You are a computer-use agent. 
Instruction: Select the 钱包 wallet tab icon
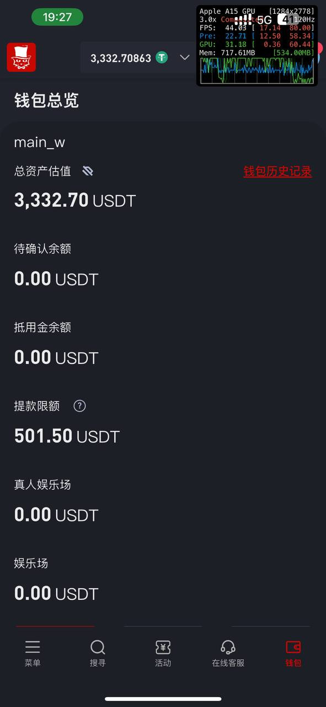click(x=293, y=647)
